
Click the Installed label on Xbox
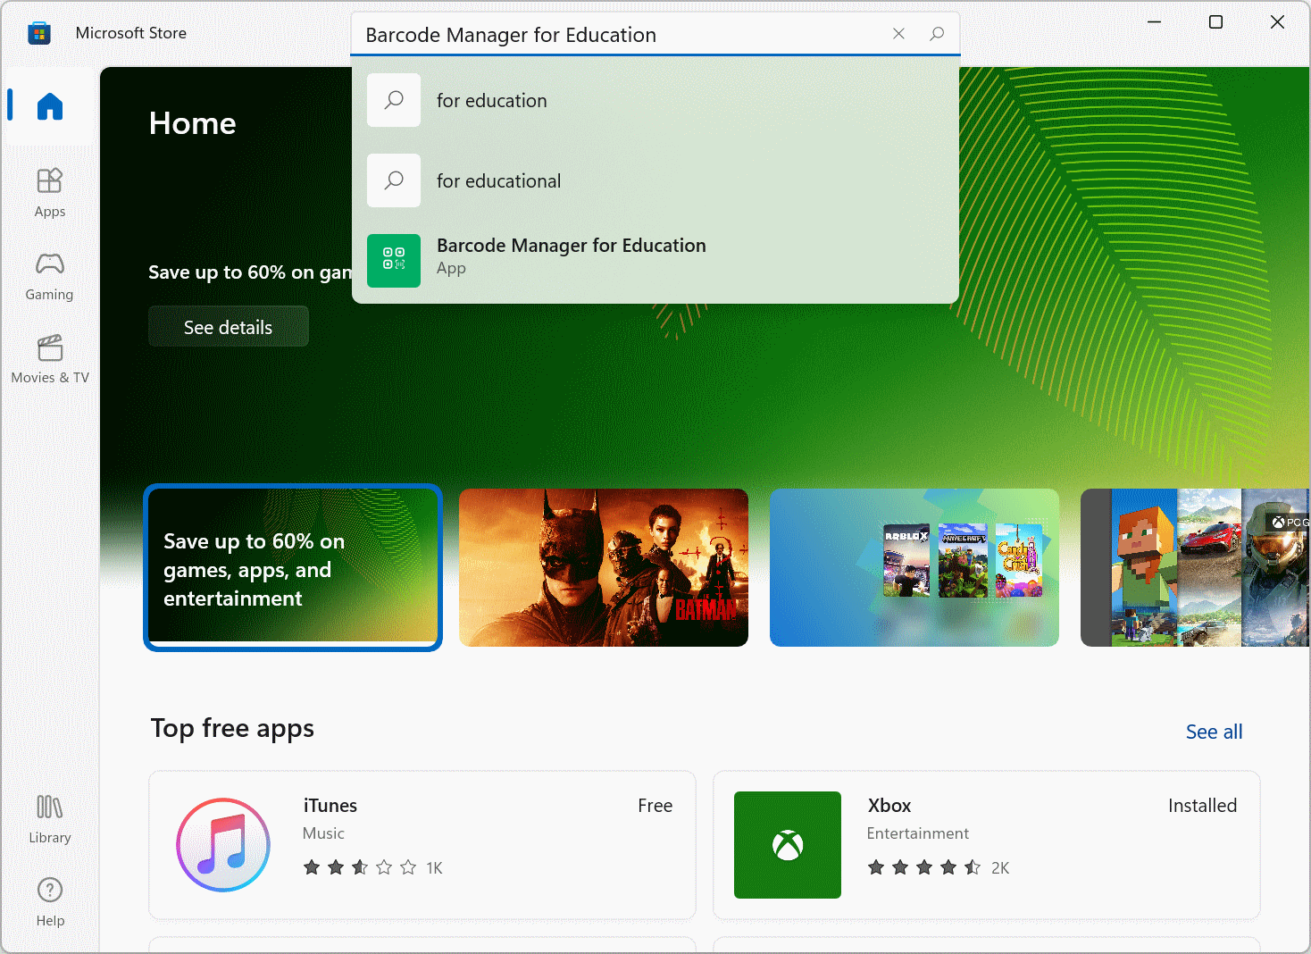tap(1203, 806)
